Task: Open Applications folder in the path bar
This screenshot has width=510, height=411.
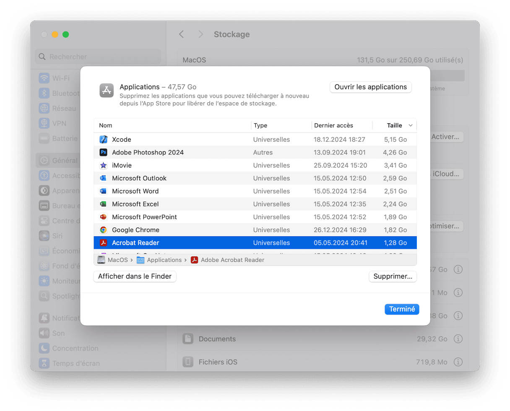Action: [164, 260]
